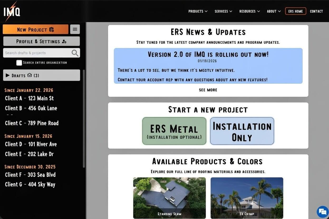The width and height of the screenshot is (329, 219).
Task: Click the IMQ lightning bolt logo
Action: click(12, 11)
